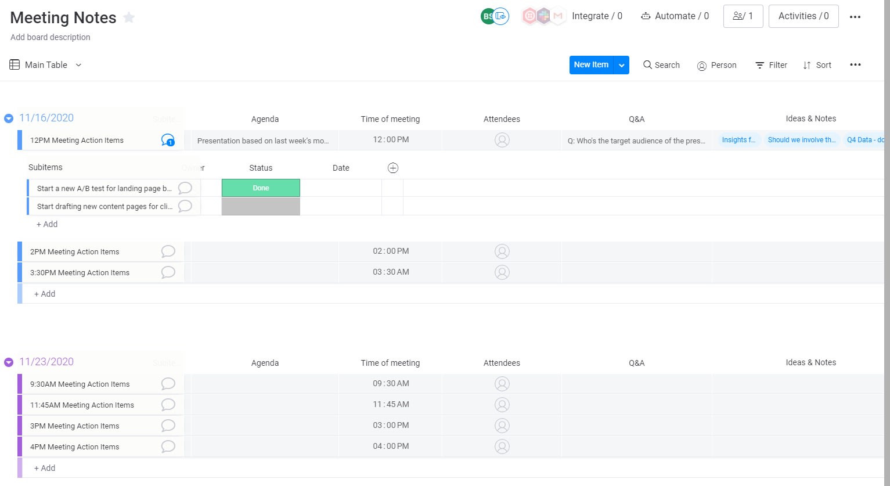The width and height of the screenshot is (890, 486).
Task: Click the Ideas & Notes header in 11/16/2020 group
Action: 810,118
